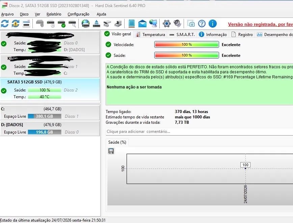The width and height of the screenshot is (293, 223).
Task: Click the eject triangle disk icon
Action: click(x=97, y=24)
